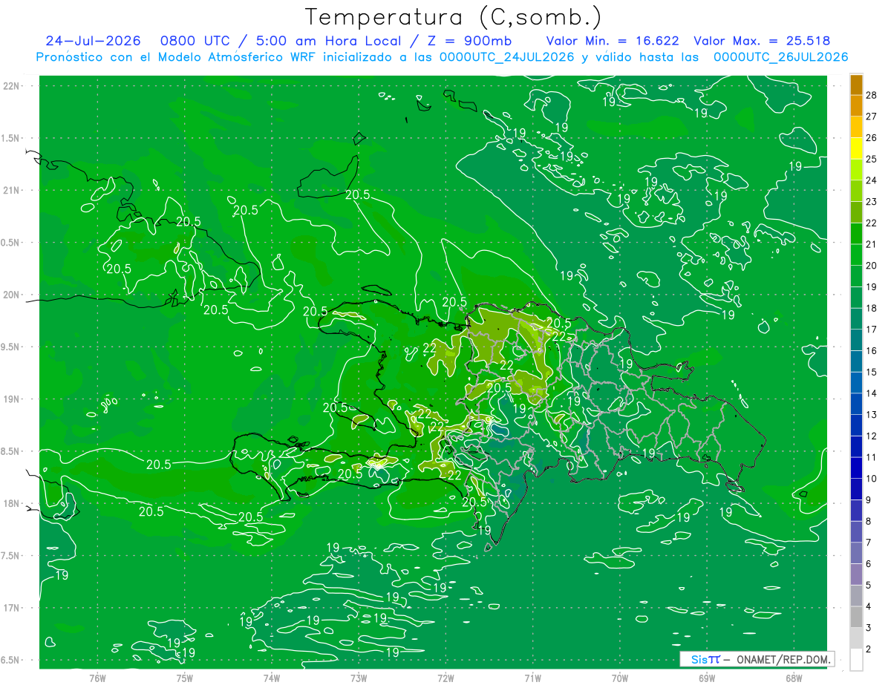Click the latitude axis label "21N"

coord(13,190)
